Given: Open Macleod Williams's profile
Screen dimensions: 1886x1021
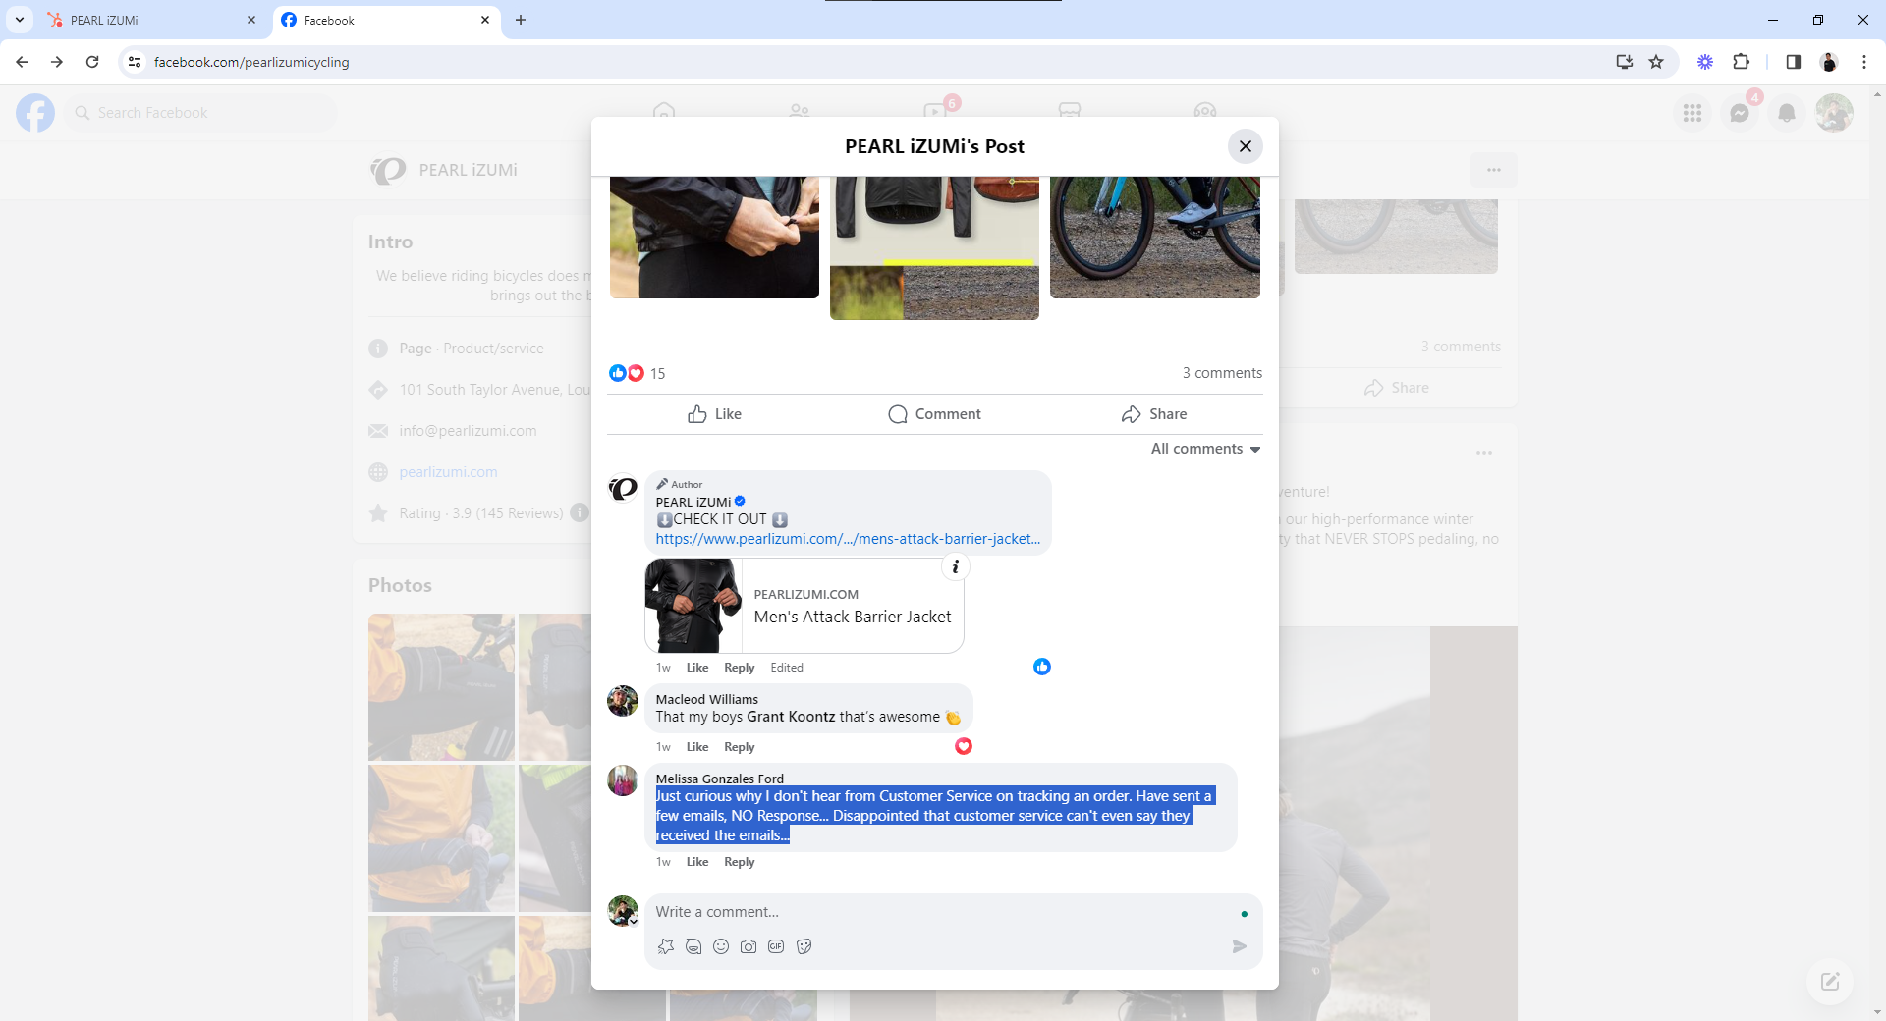Looking at the screenshot, I should 707,699.
